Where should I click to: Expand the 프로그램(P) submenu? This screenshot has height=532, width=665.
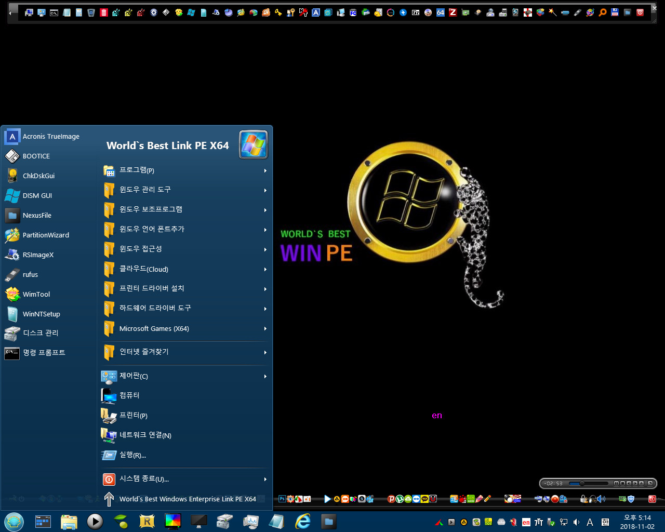click(x=185, y=170)
